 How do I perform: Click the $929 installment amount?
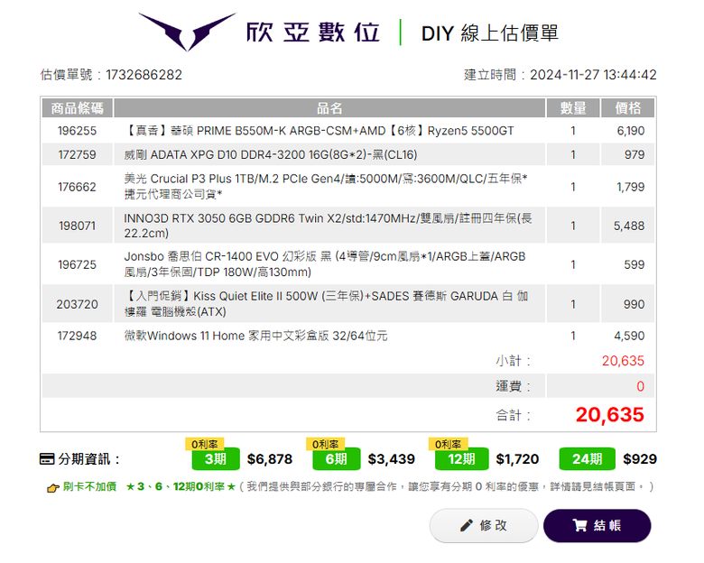coord(640,459)
